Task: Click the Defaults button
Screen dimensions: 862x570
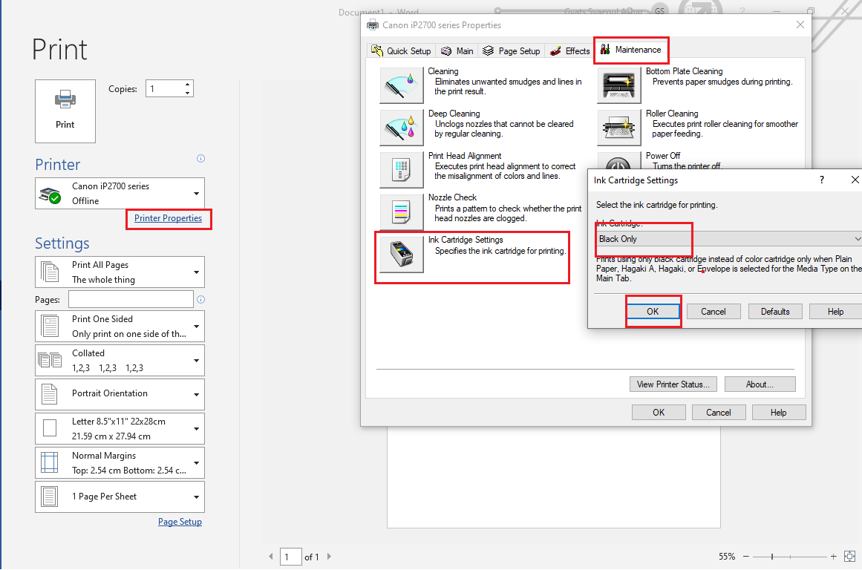Action: coord(775,312)
